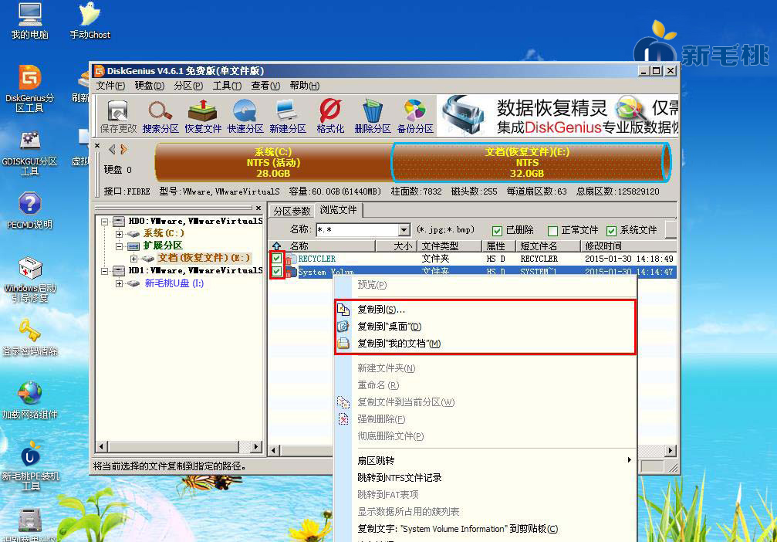This screenshot has height=542, width=777.
Task: Click the 强制删除 menu icon
Action: [x=343, y=419]
